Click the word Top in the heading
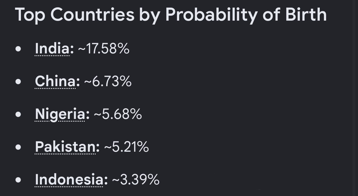 pyautogui.click(x=30, y=15)
